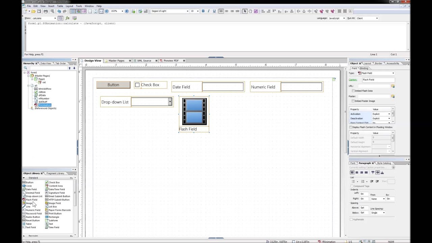This screenshot has width=432, height=243.
Task: Click the Flash Field film thumbnail
Action: point(194,112)
